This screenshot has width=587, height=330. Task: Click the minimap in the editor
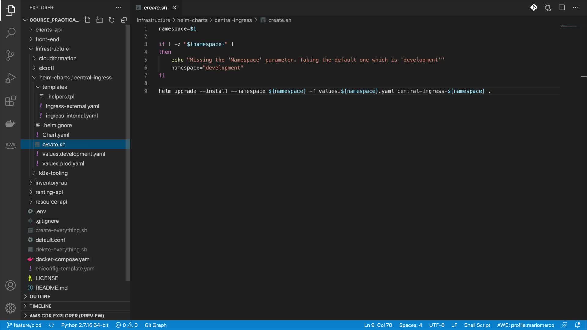570,27
